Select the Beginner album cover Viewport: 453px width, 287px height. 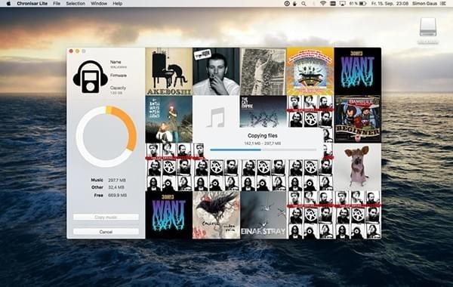(x=358, y=119)
